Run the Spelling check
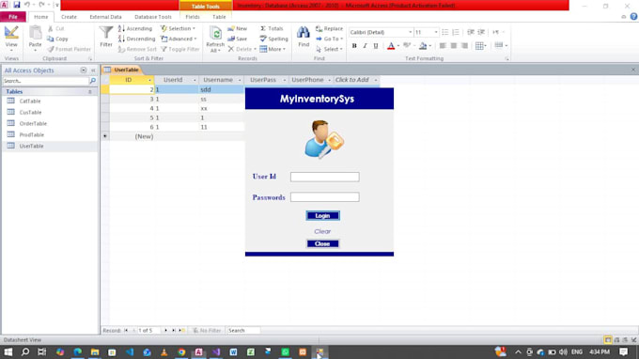639x359 pixels. (273, 39)
